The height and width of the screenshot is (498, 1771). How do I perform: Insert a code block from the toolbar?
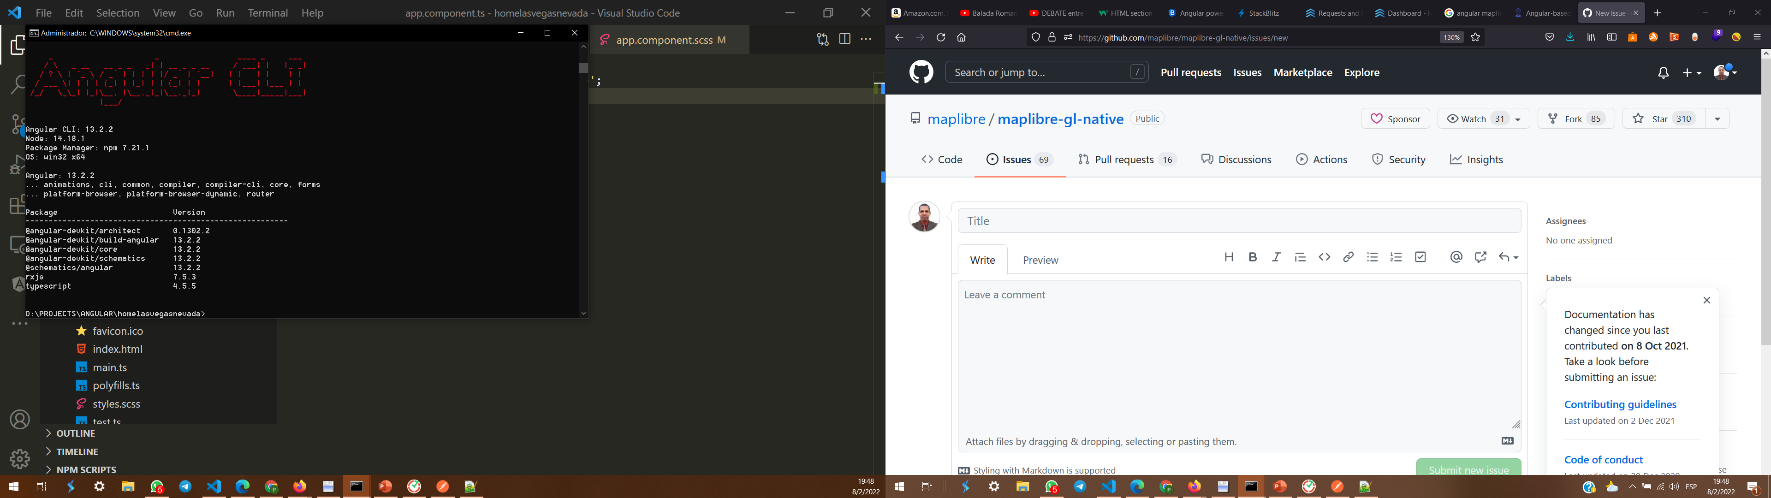tap(1325, 256)
